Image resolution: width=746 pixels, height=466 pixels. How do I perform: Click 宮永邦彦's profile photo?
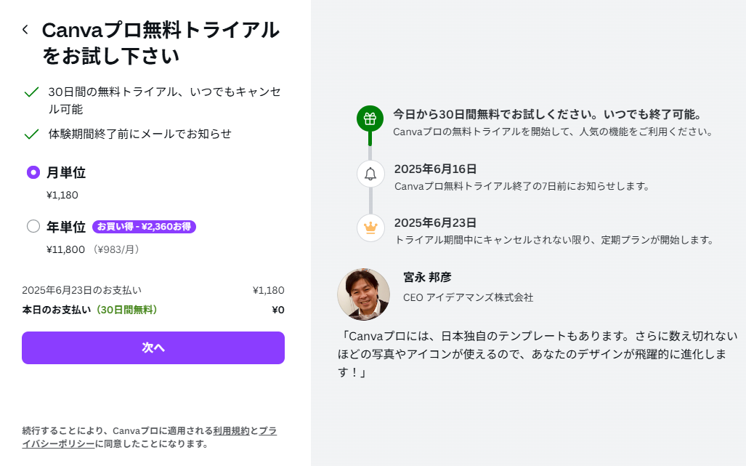(363, 294)
